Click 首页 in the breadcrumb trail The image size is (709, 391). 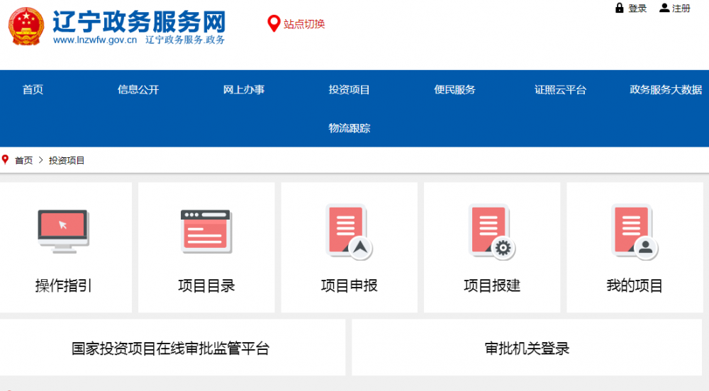[23, 161]
